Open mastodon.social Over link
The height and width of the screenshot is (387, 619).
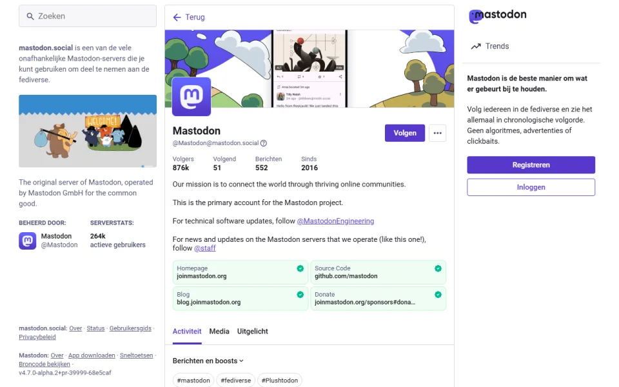[x=75, y=328]
